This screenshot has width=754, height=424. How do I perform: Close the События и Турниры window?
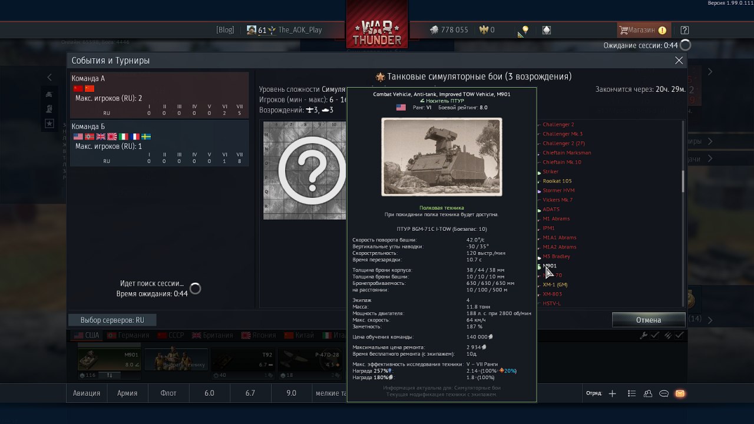pyautogui.click(x=679, y=61)
